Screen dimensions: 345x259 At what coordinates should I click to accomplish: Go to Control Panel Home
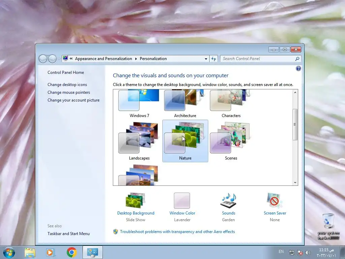point(66,73)
